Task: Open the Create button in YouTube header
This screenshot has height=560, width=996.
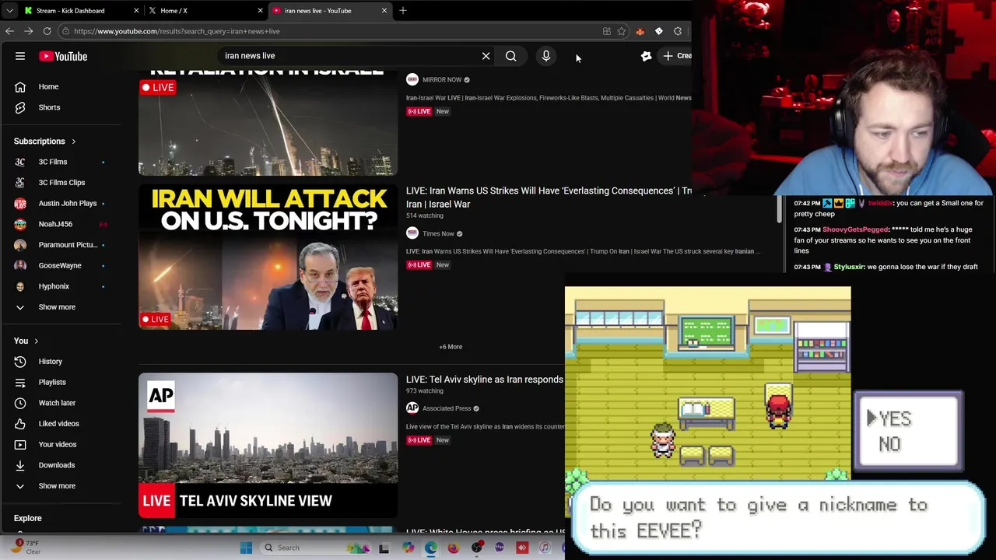Action: pyautogui.click(x=675, y=56)
